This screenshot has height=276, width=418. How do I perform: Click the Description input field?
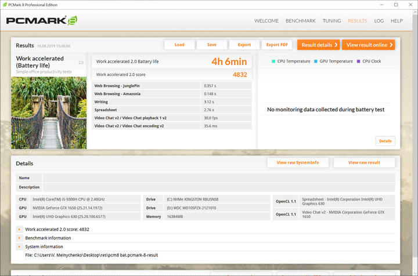pyautogui.click(x=219, y=187)
